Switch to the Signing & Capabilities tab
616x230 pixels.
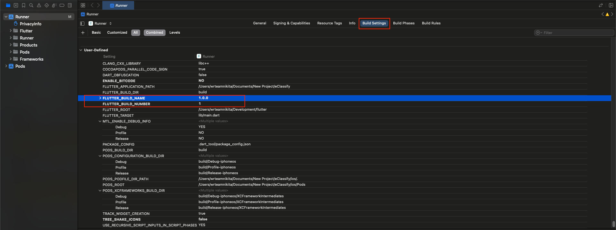291,23
